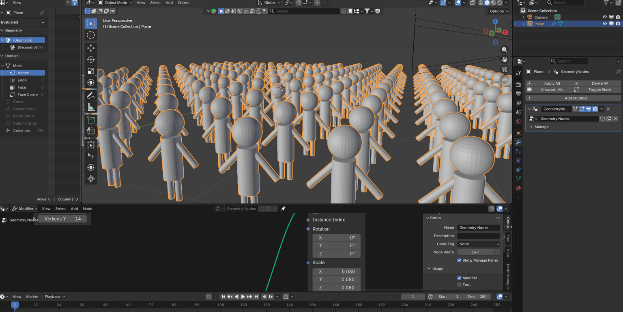Select the Select Box tool in viewport toolbar
The image size is (623, 312).
coord(91,23)
